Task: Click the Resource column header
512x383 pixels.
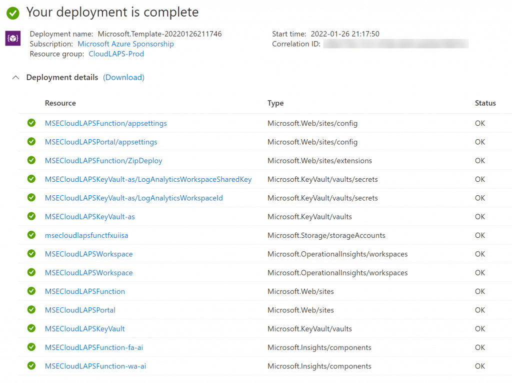Action: pos(60,103)
